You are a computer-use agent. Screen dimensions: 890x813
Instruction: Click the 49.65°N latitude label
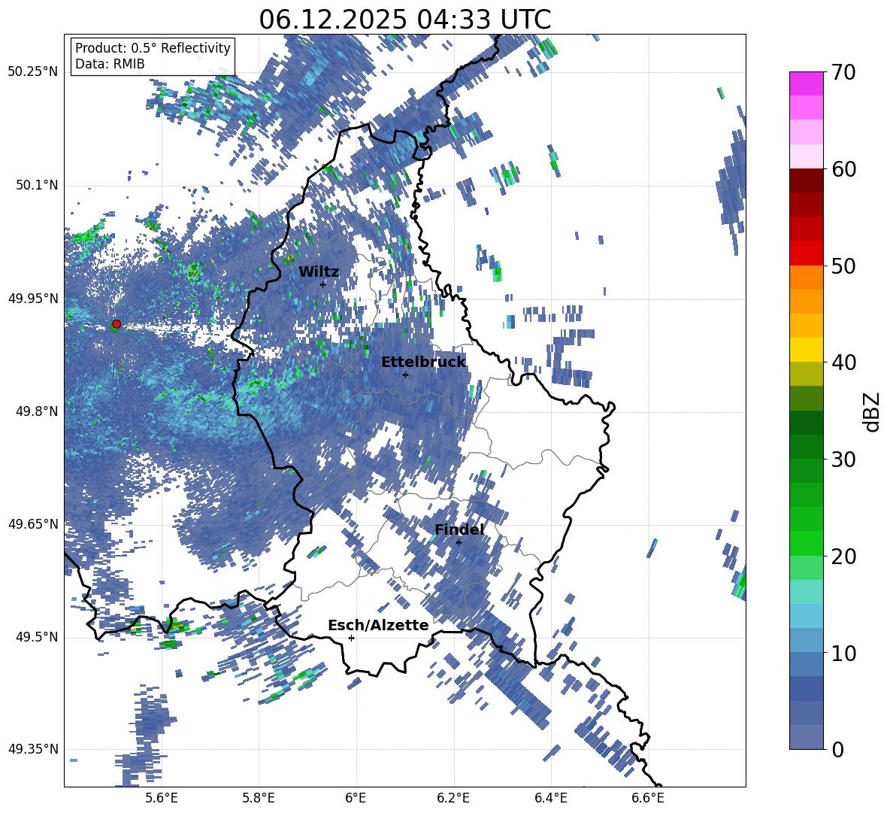pyautogui.click(x=33, y=523)
